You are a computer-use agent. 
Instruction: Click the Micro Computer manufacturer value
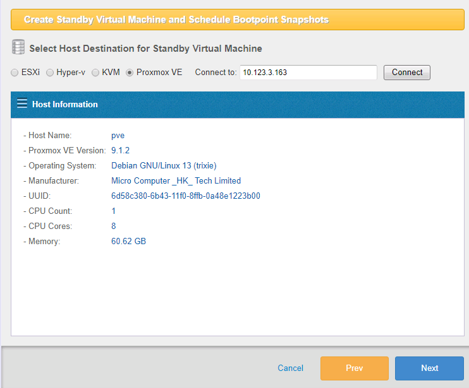click(x=176, y=180)
